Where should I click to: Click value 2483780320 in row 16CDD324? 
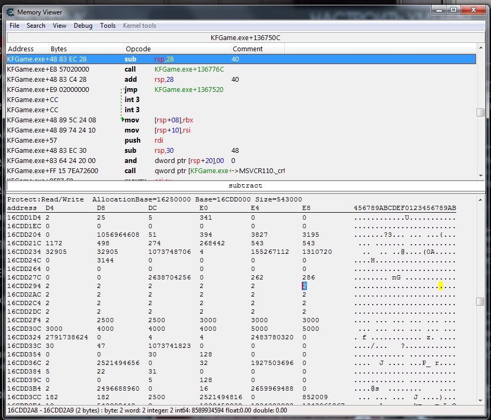coord(272,337)
